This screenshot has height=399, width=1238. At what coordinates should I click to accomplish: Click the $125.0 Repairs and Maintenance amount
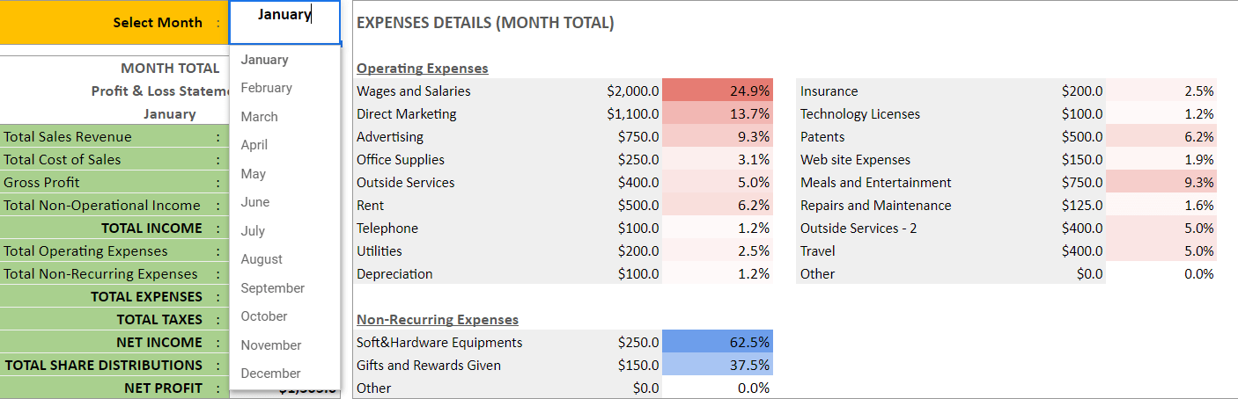click(x=1082, y=206)
